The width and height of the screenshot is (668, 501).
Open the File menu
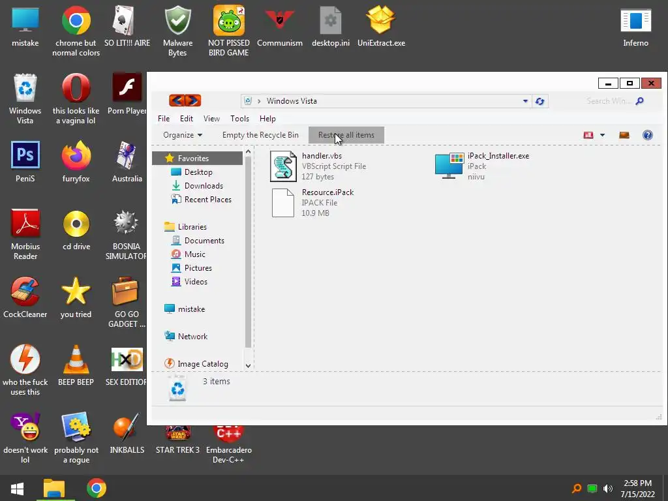point(164,119)
